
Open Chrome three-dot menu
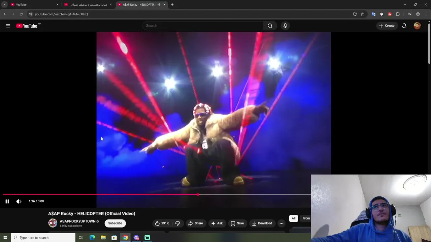(426, 14)
